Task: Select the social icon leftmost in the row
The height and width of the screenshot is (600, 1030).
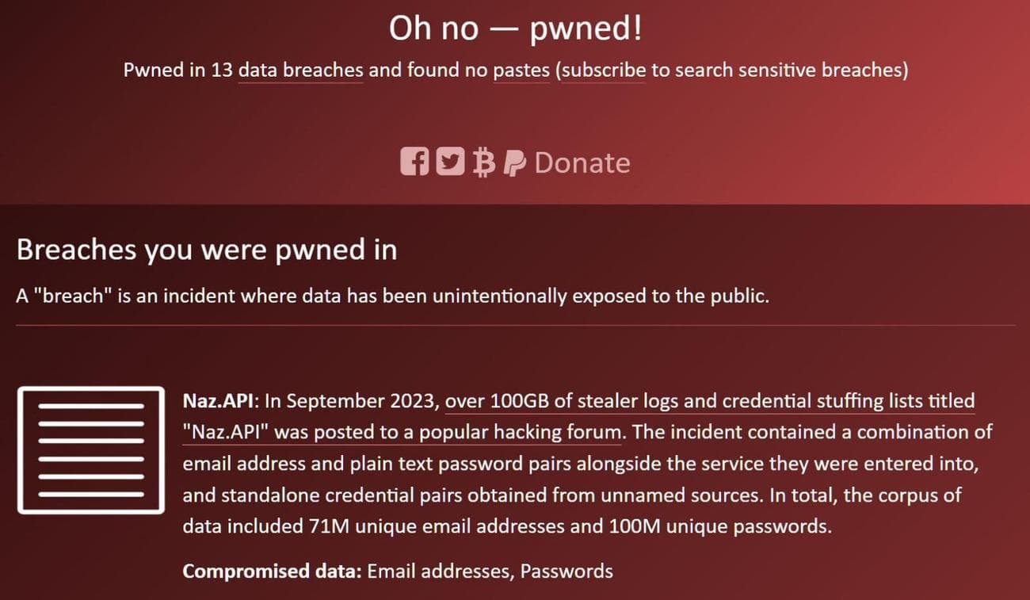Action: (415, 162)
